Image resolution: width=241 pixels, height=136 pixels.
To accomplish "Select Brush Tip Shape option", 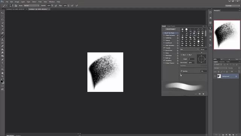I will tap(171, 33).
